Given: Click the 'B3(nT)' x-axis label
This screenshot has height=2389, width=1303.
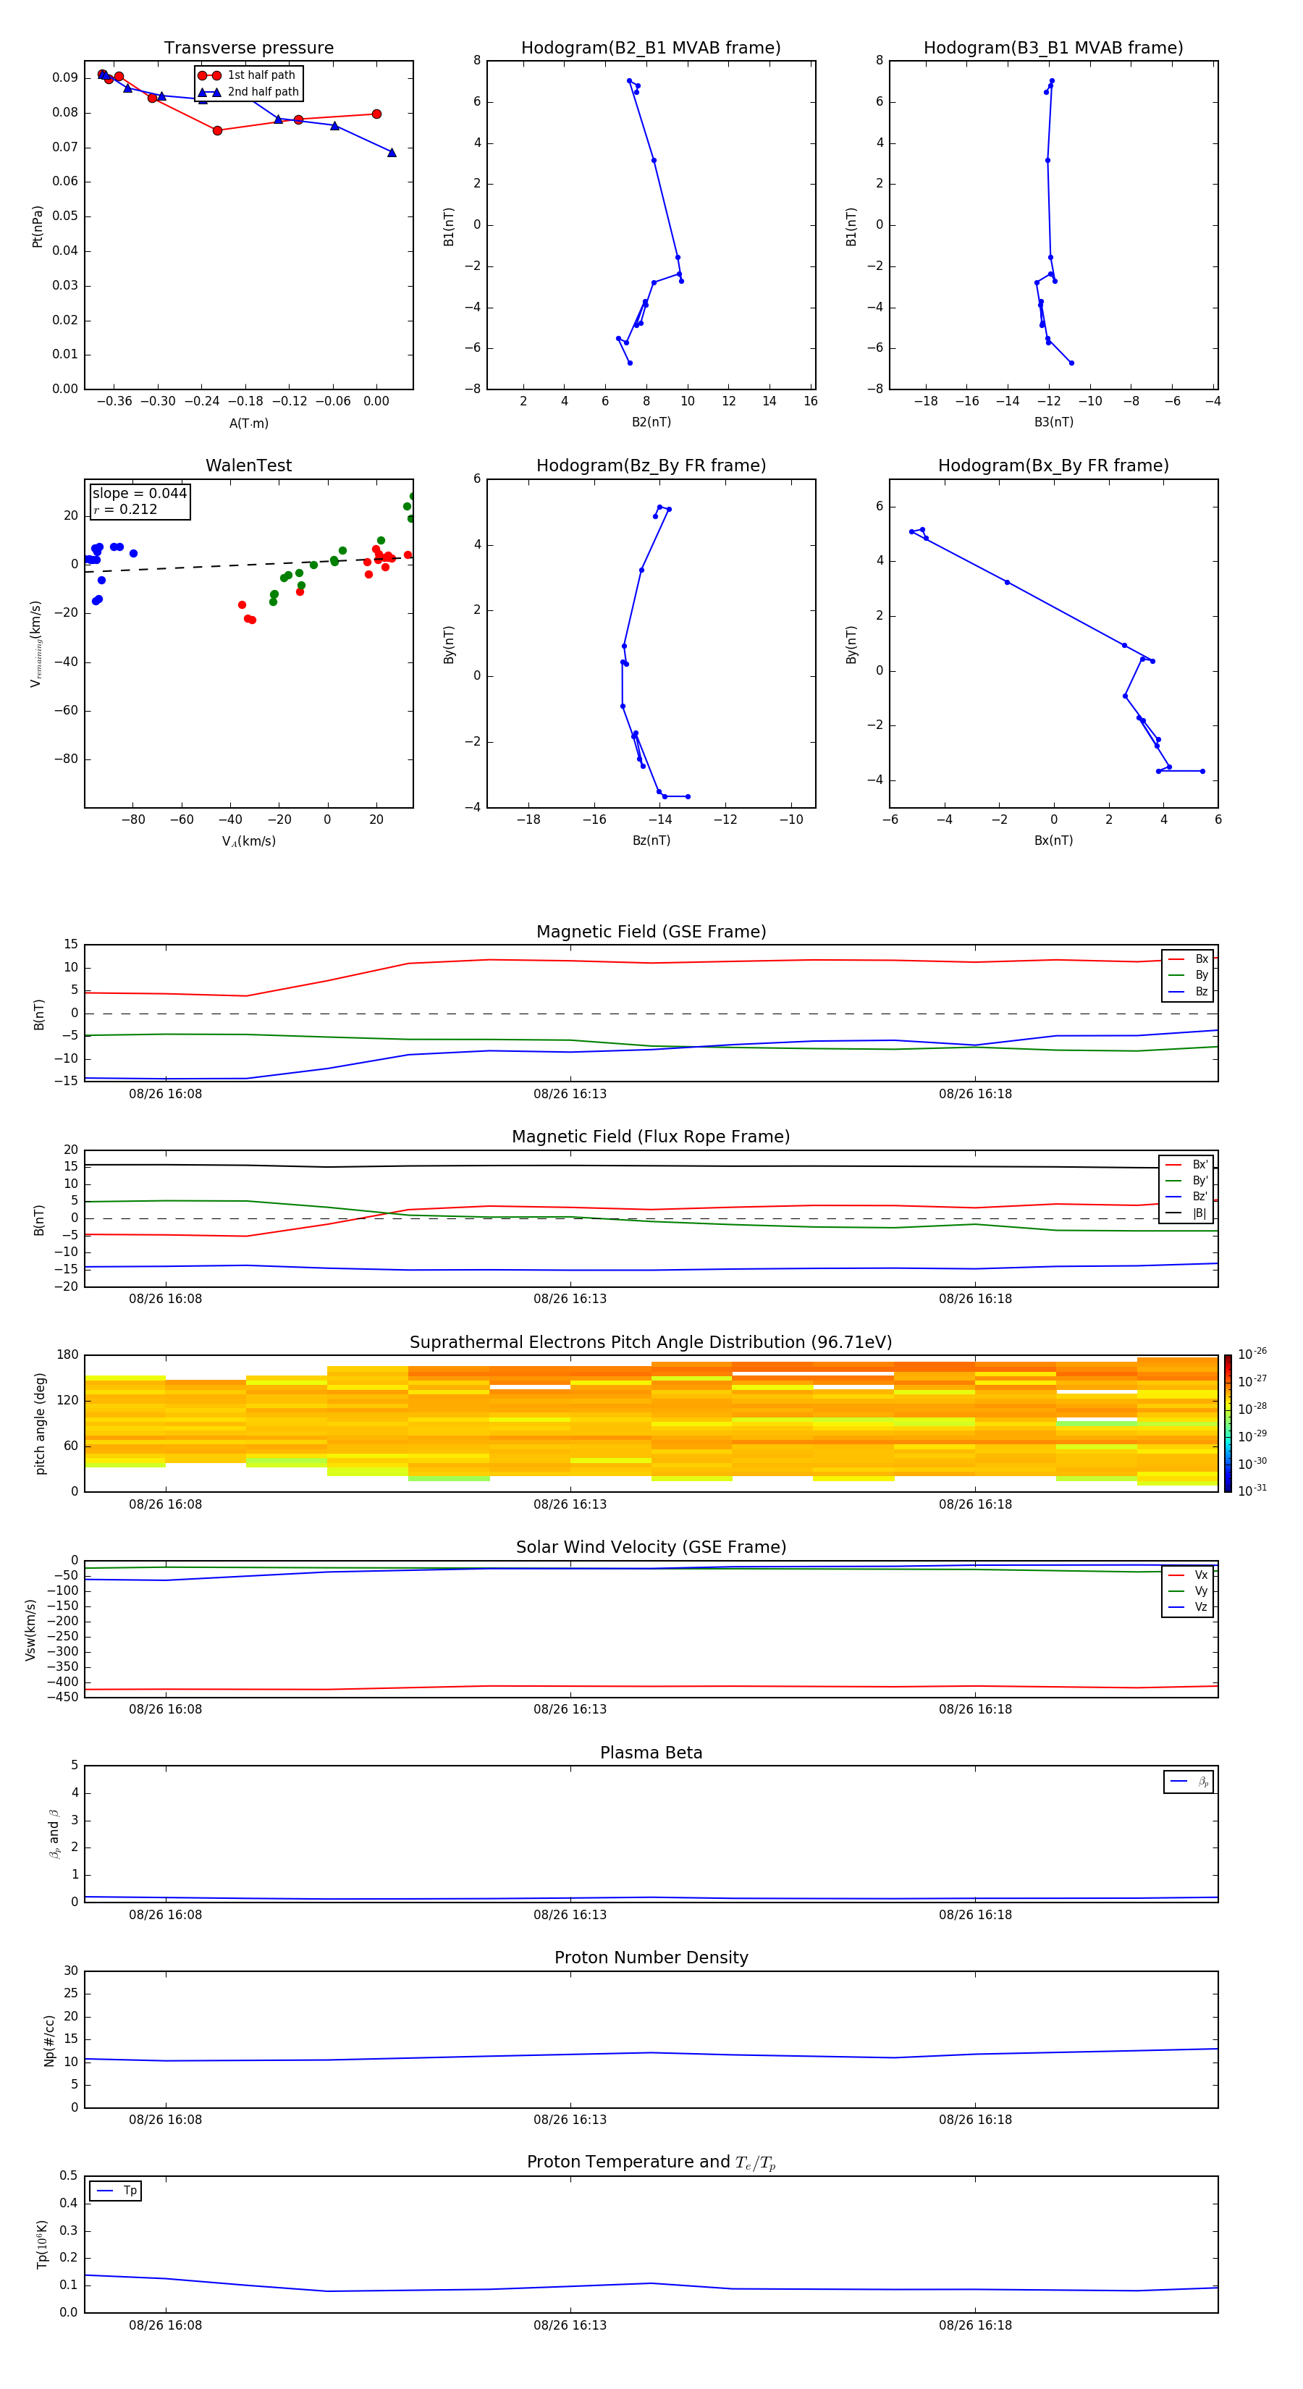Looking at the screenshot, I should [1053, 422].
